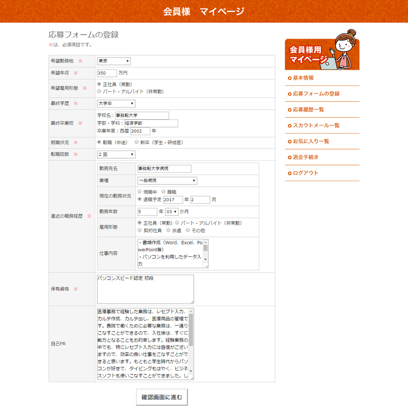Image resolution: width=408 pixels, height=412 pixels.
Task: Click the 最終卒業校 row label
Action: (62, 123)
